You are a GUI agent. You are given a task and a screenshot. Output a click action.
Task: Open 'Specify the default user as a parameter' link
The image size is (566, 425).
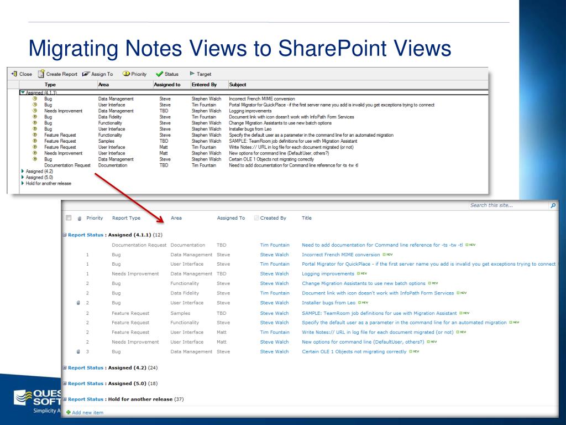tap(404, 323)
